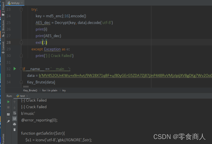Click the 'try' breadcrumb

pos(64,91)
